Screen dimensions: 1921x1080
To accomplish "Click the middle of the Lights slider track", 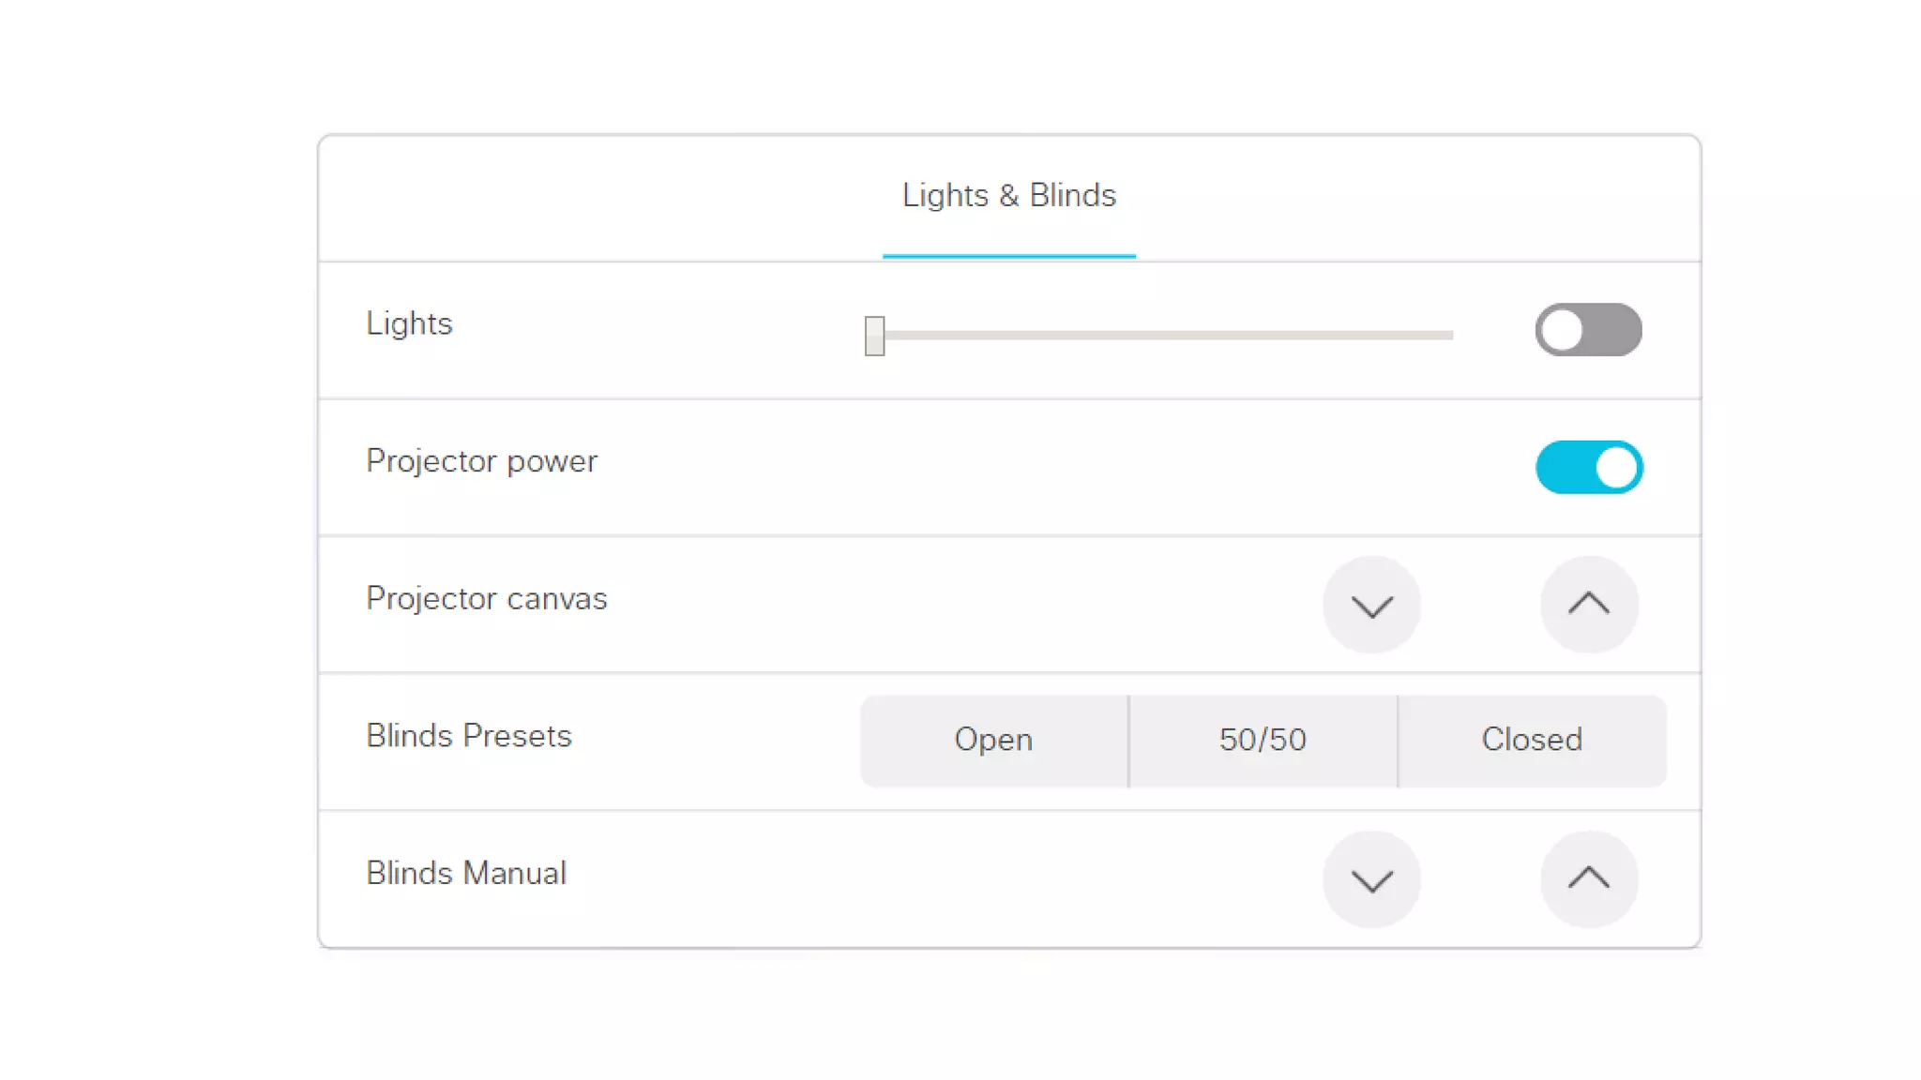I will (1163, 335).
